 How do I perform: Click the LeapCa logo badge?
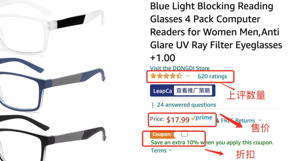(162, 91)
